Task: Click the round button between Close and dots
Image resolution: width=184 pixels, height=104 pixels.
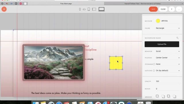Action: [x=172, y=9]
